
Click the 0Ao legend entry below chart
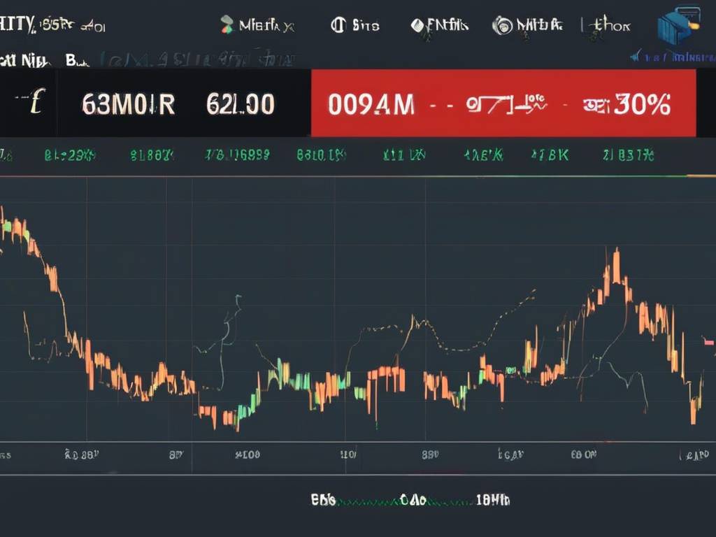(x=413, y=500)
